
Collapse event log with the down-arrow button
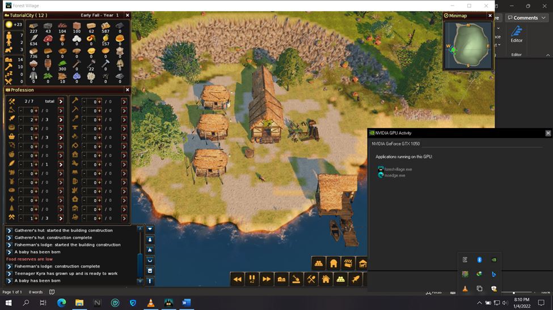[150, 229]
